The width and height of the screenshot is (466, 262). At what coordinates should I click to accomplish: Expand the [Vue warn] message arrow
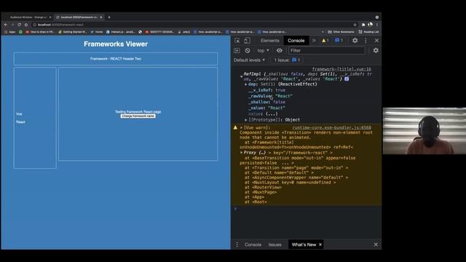[x=241, y=128]
